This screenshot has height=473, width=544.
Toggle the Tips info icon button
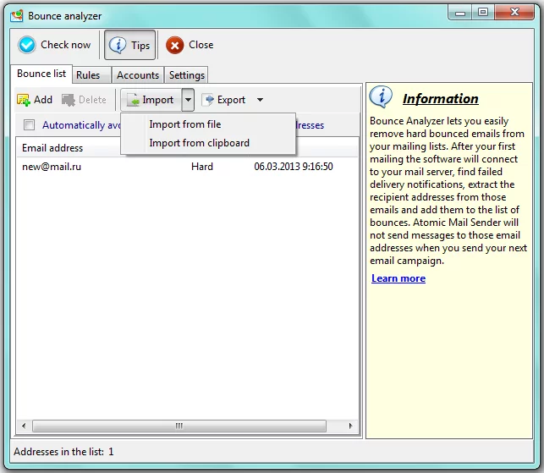click(x=118, y=46)
